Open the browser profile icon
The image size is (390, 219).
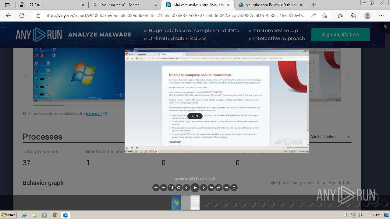pos(367,16)
